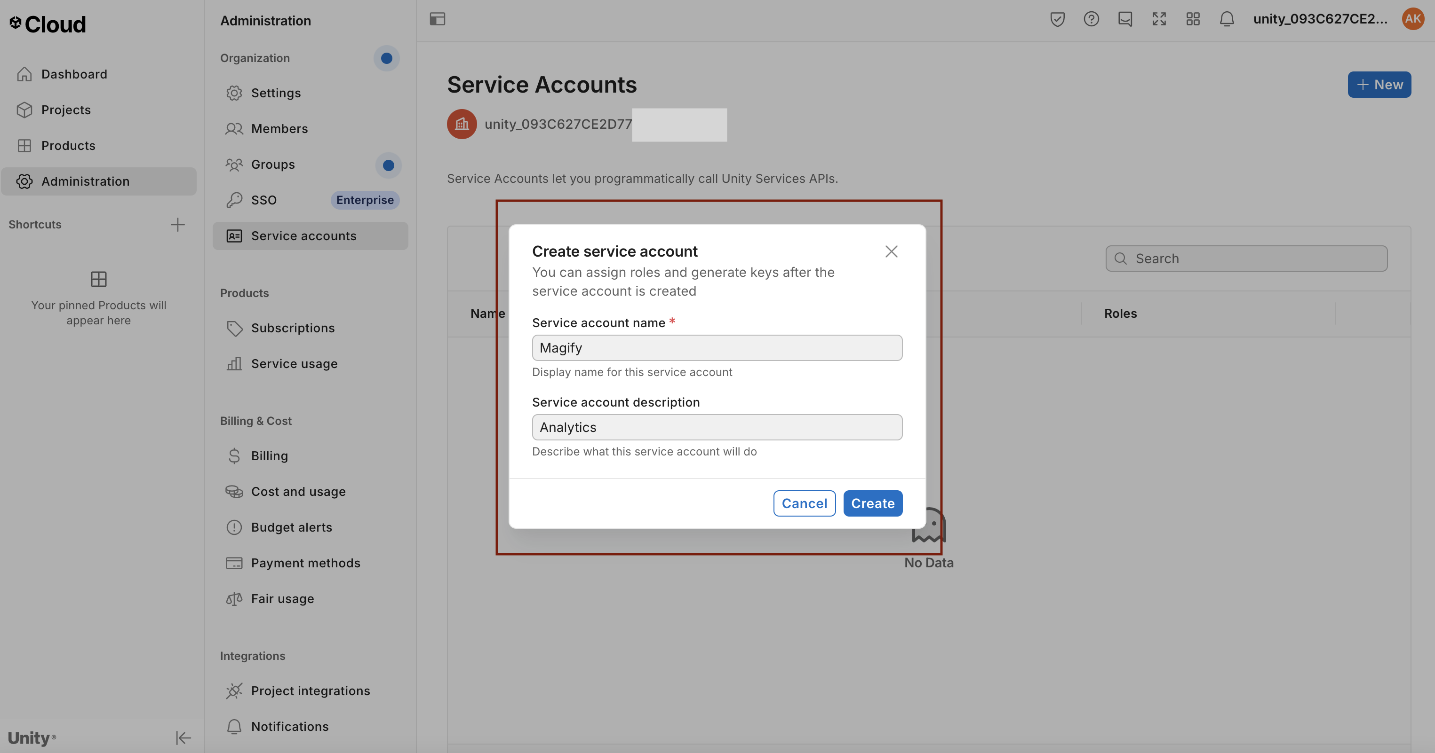The image size is (1435, 753).
Task: Open the Dashboard page
Action: [x=99, y=74]
